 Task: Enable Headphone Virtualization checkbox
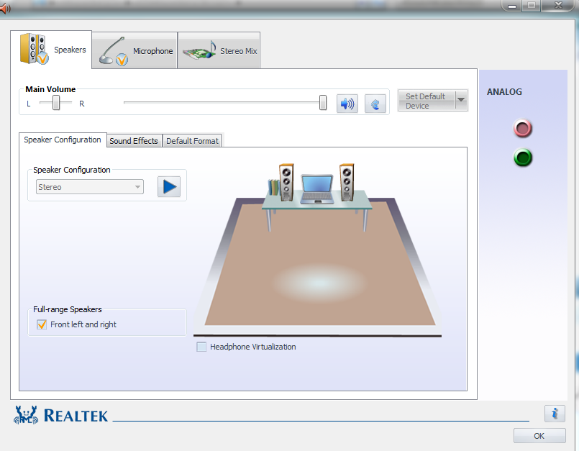(201, 347)
